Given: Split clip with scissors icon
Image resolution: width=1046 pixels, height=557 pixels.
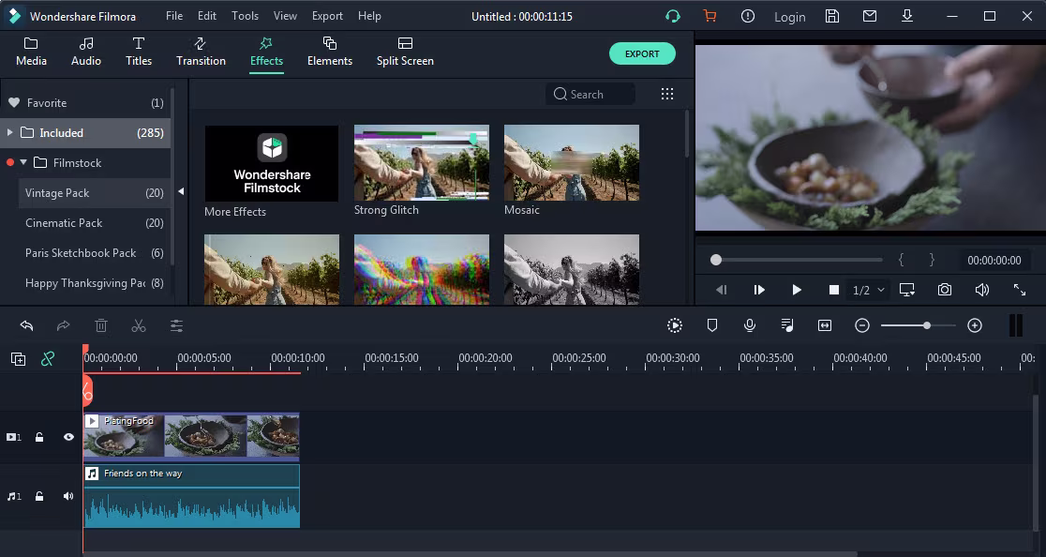Looking at the screenshot, I should click(x=139, y=325).
